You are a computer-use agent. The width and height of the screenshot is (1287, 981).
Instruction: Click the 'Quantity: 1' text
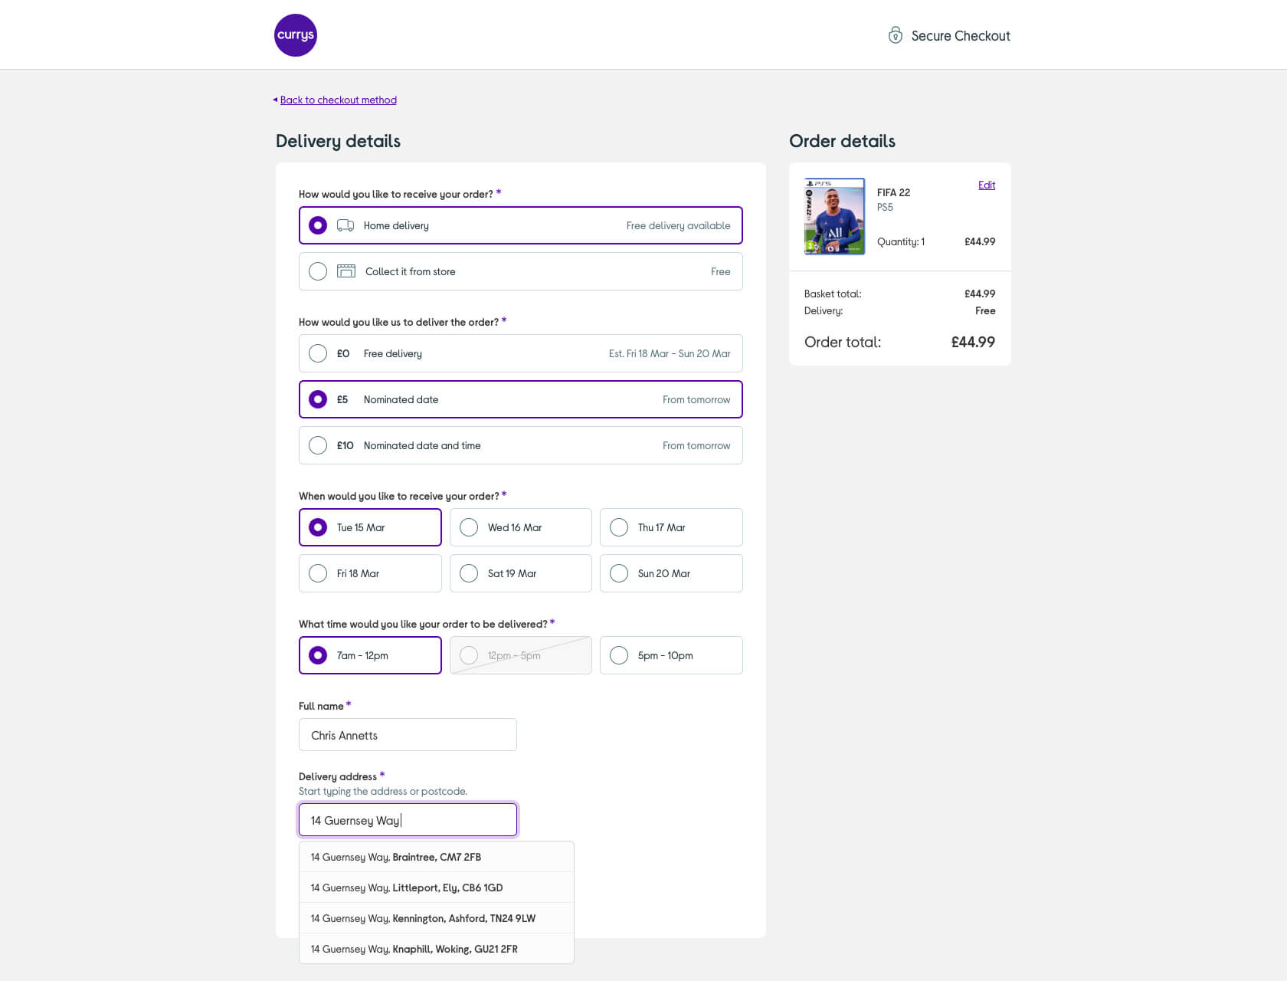[x=901, y=241]
